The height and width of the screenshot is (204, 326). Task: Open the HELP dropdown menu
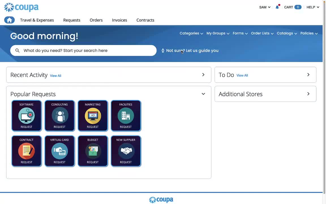tap(313, 7)
